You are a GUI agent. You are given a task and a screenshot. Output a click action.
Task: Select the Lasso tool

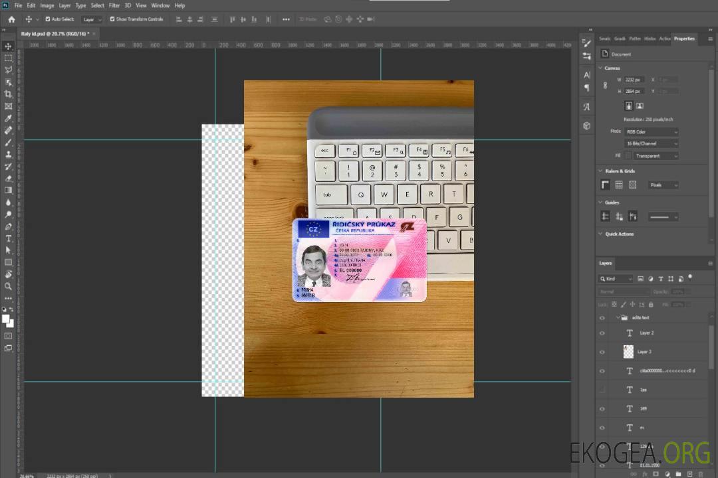point(8,70)
